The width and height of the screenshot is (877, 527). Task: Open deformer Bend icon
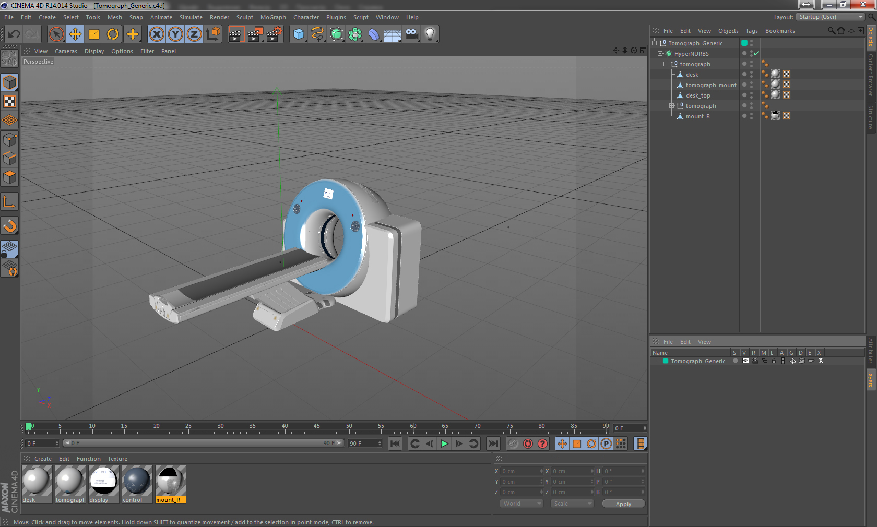point(374,34)
